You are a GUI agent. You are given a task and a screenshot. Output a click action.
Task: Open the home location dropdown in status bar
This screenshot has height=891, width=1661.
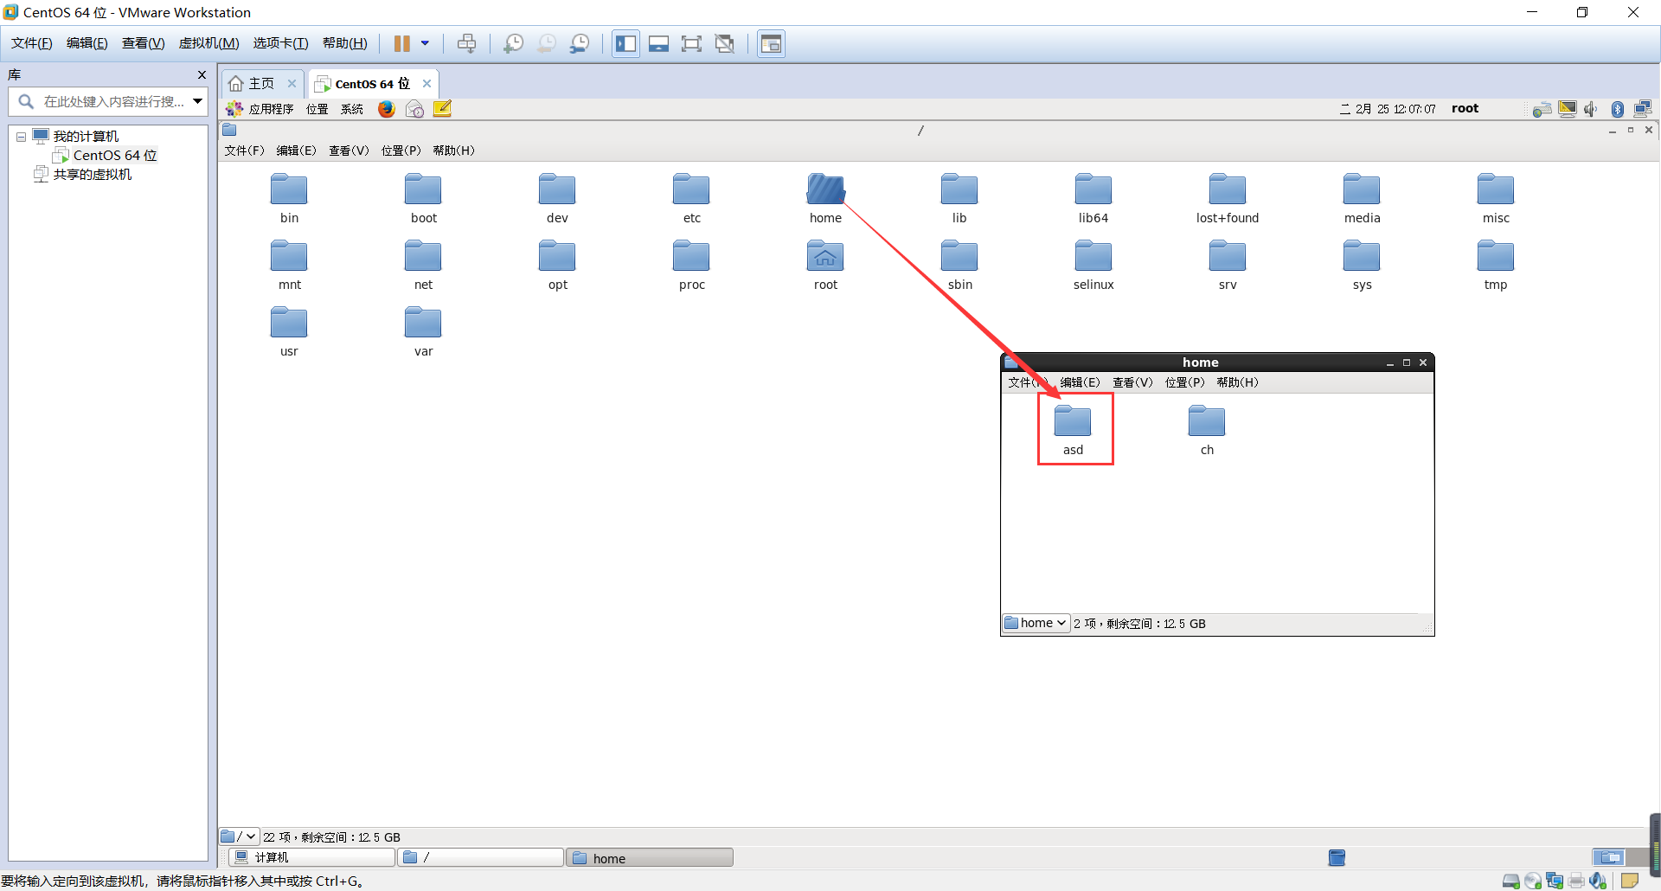(x=1036, y=623)
